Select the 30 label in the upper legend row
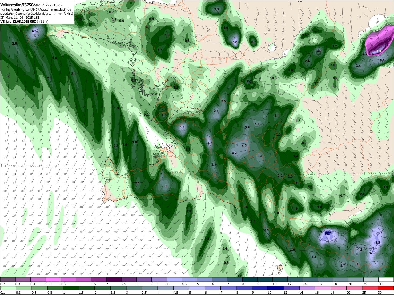Image resolution: width=394 pixels, height=295 pixels. click(380, 284)
